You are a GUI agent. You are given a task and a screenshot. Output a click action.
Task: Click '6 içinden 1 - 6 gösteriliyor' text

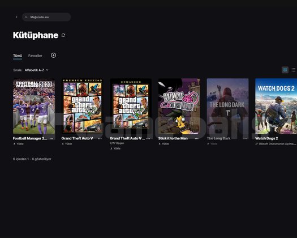pos(32,159)
